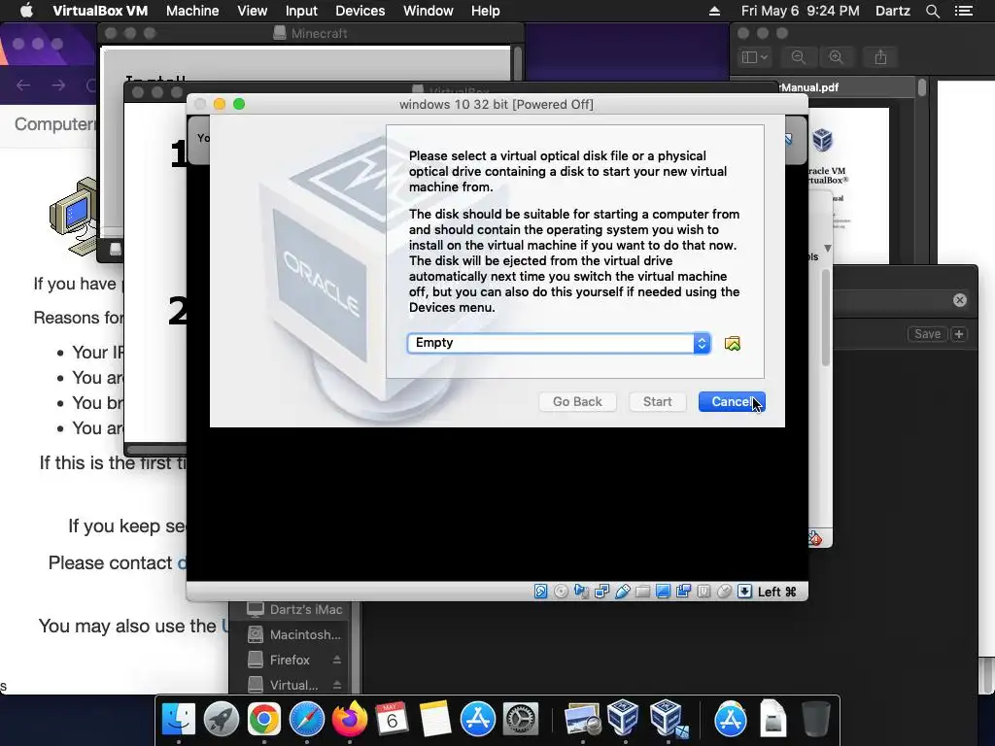This screenshot has height=746, width=995.
Task: Open the View menu
Action: point(252,11)
